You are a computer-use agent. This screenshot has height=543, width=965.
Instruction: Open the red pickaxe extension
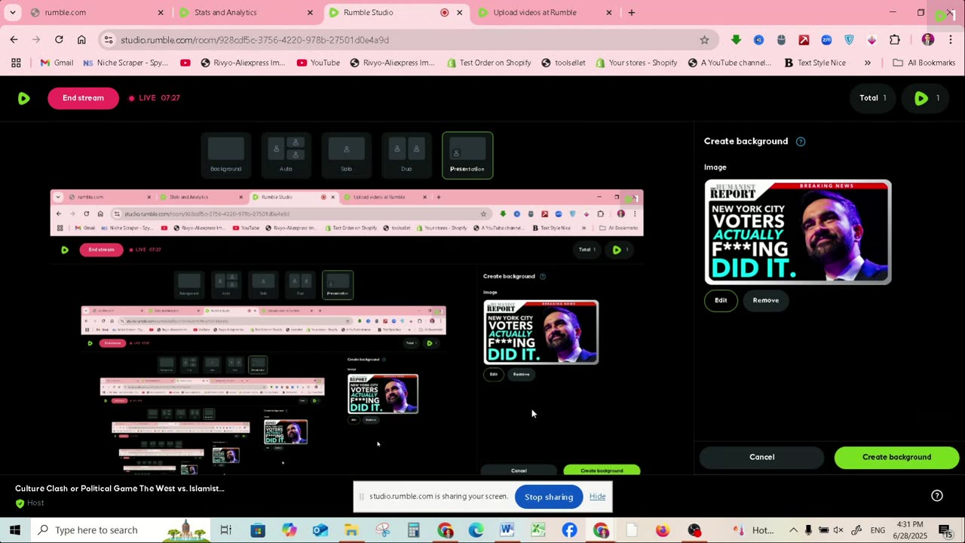pyautogui.click(x=804, y=40)
